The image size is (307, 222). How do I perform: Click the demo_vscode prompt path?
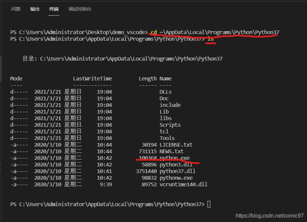pyautogui.click(x=79, y=32)
